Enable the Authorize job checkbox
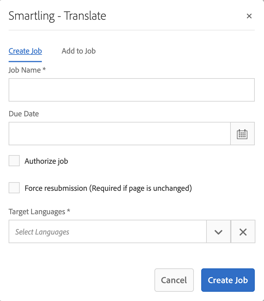Screen dimensions: 264x301 14,161
